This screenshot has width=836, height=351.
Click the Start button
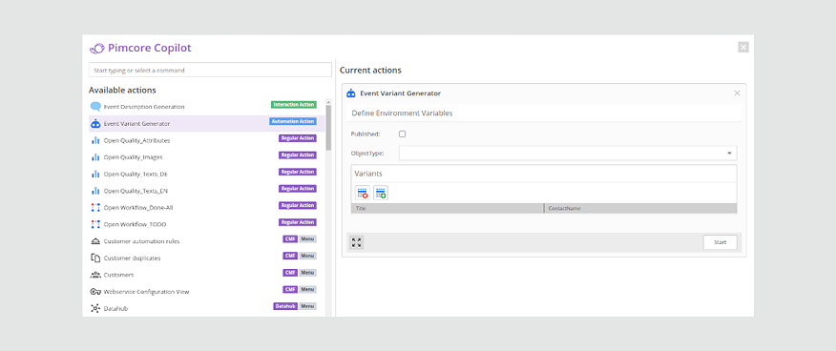720,242
